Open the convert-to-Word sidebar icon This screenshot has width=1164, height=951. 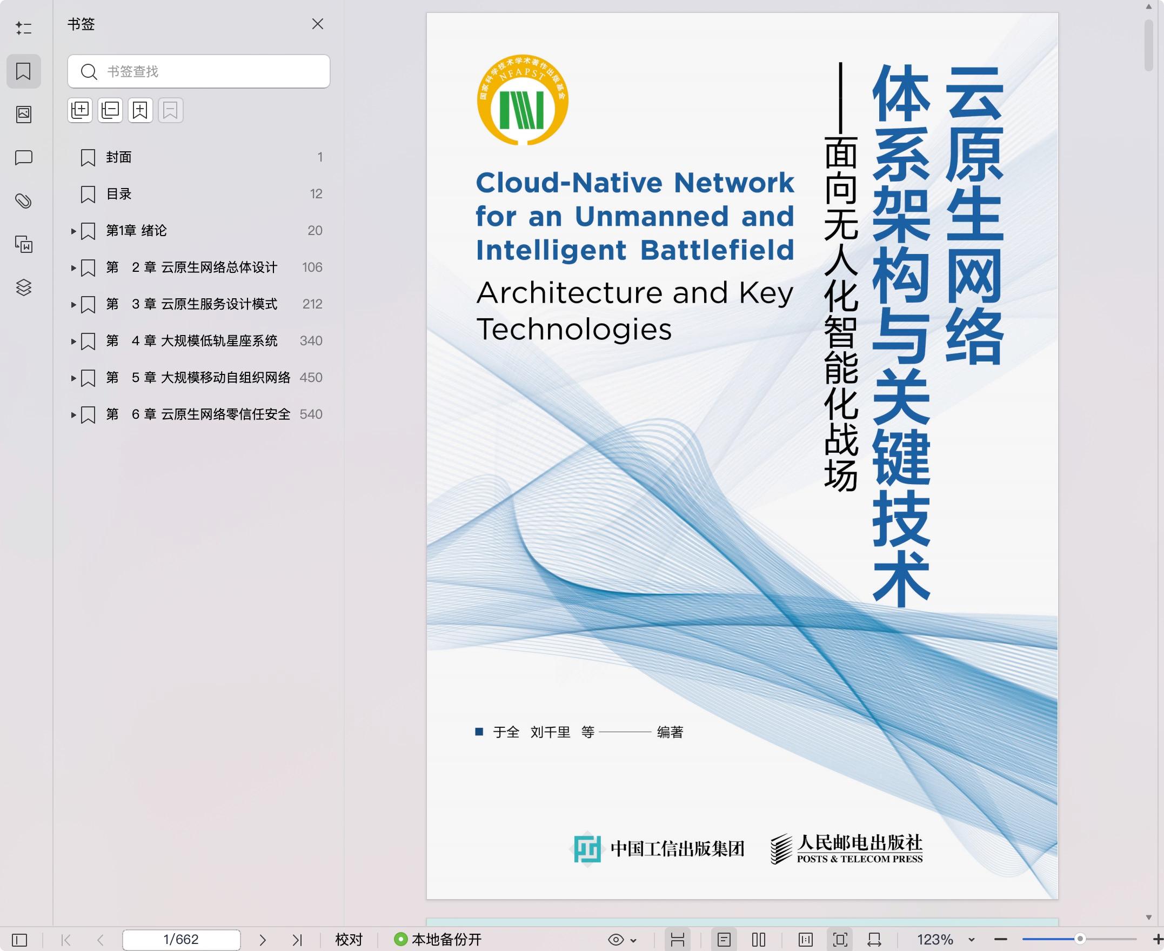click(x=24, y=244)
